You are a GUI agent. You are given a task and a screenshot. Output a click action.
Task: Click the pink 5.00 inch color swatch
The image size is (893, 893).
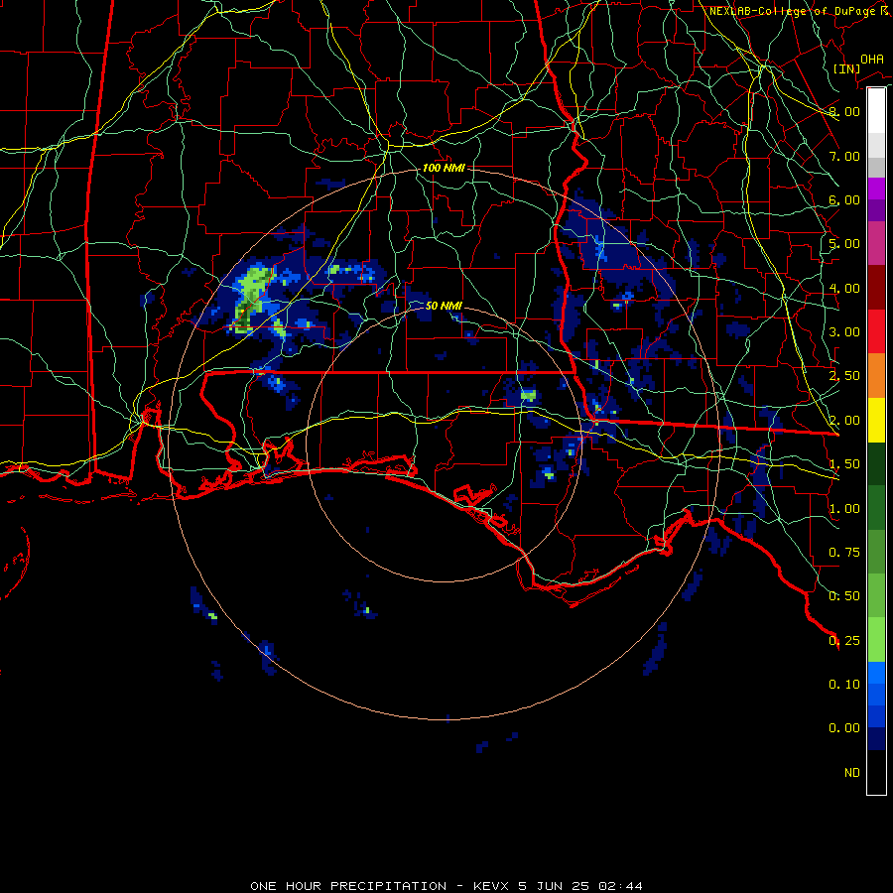876,243
